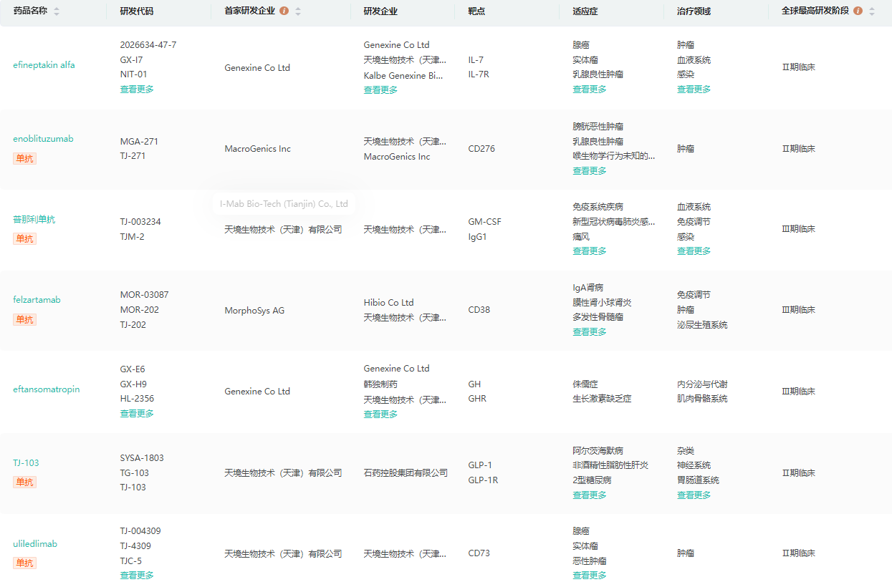Image resolution: width=892 pixels, height=587 pixels.
Task: Select 研发代码 column header
Action: pos(136,11)
